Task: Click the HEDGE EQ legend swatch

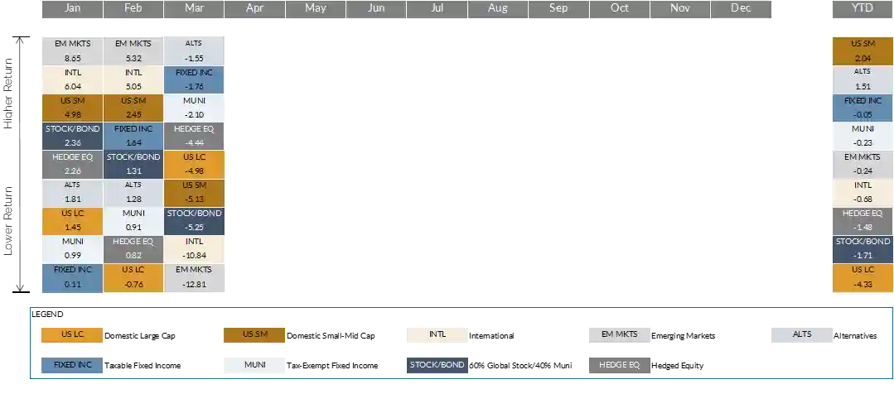Action: (619, 366)
